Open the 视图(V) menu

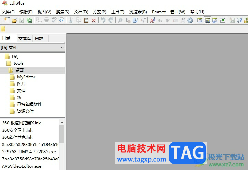tap(44, 12)
